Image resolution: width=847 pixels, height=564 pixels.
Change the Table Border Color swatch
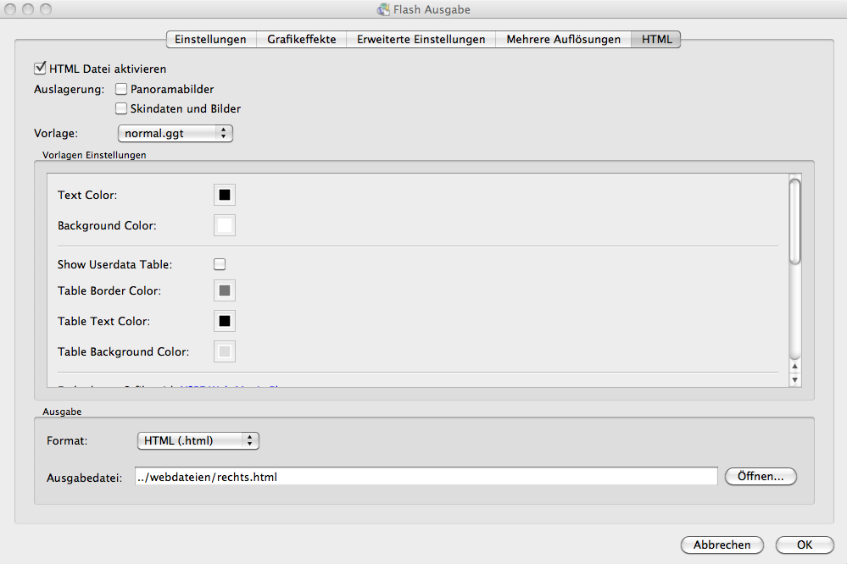coord(225,291)
